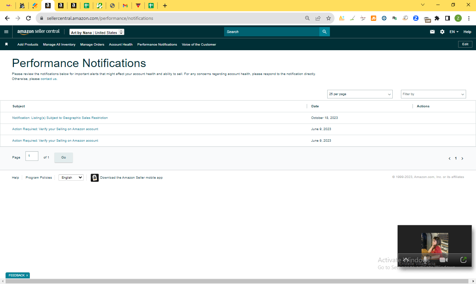Open the blue Z extension icon
Screen dimensions: 476x284
tap(416, 18)
